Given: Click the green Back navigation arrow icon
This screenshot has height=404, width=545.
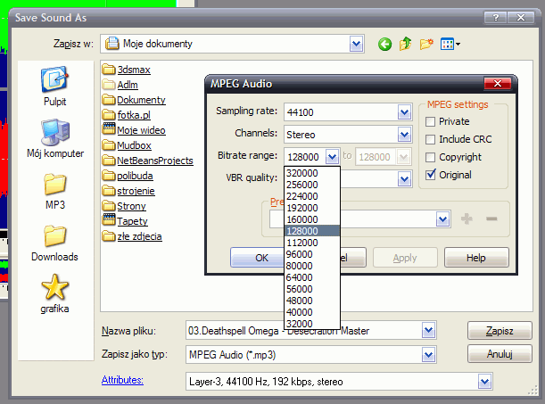Looking at the screenshot, I should 385,44.
